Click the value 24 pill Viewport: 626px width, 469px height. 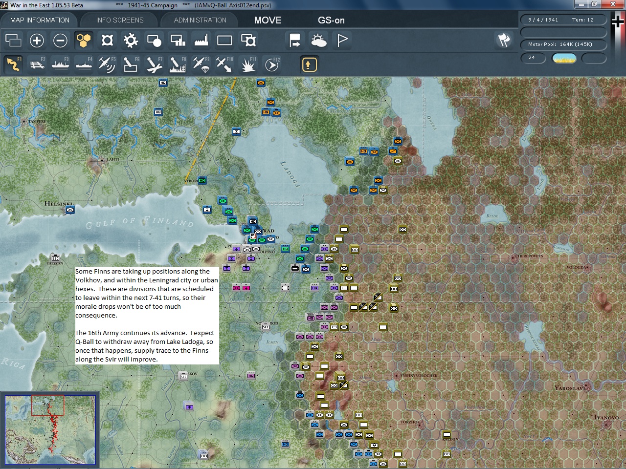point(534,58)
